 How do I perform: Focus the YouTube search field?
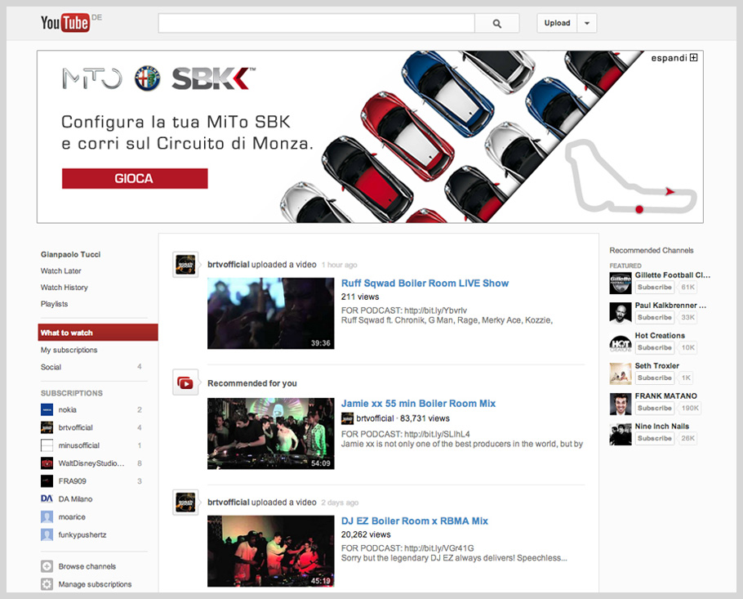point(317,23)
